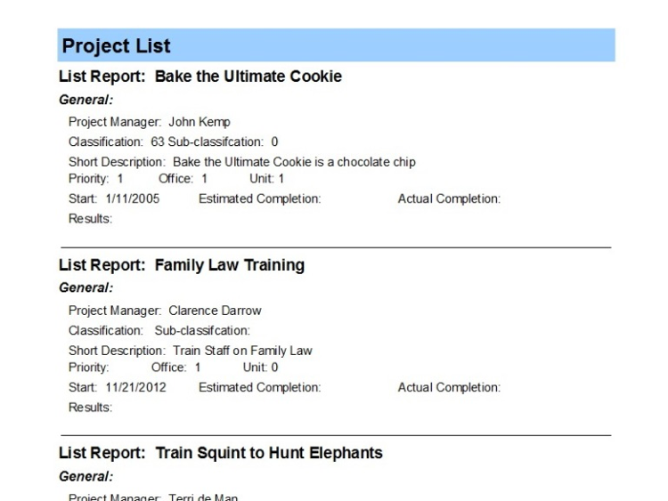Click the Start date 1/11/2005
The image size is (668, 501).
114,198
